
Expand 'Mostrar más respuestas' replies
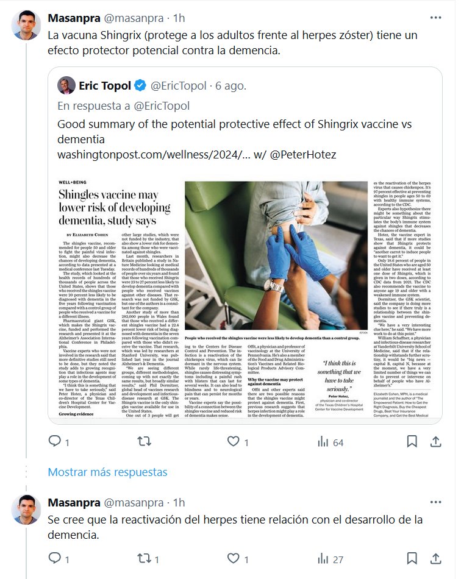pyautogui.click(x=107, y=472)
